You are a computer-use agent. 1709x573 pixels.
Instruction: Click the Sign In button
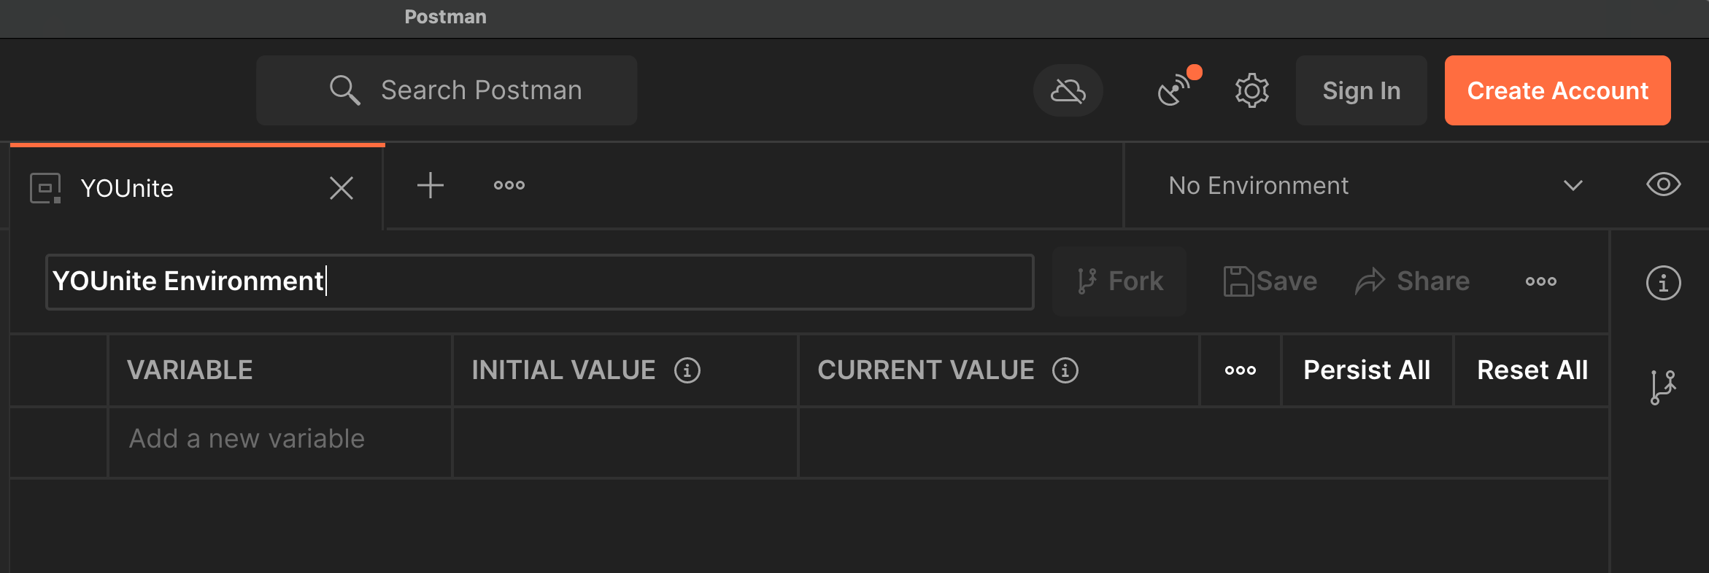(1361, 90)
